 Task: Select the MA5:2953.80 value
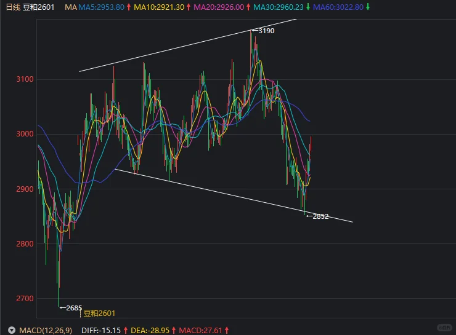[101, 7]
